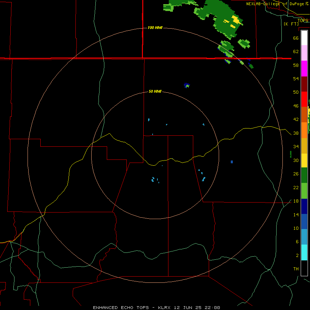Click the legend value 50

coord(296,92)
